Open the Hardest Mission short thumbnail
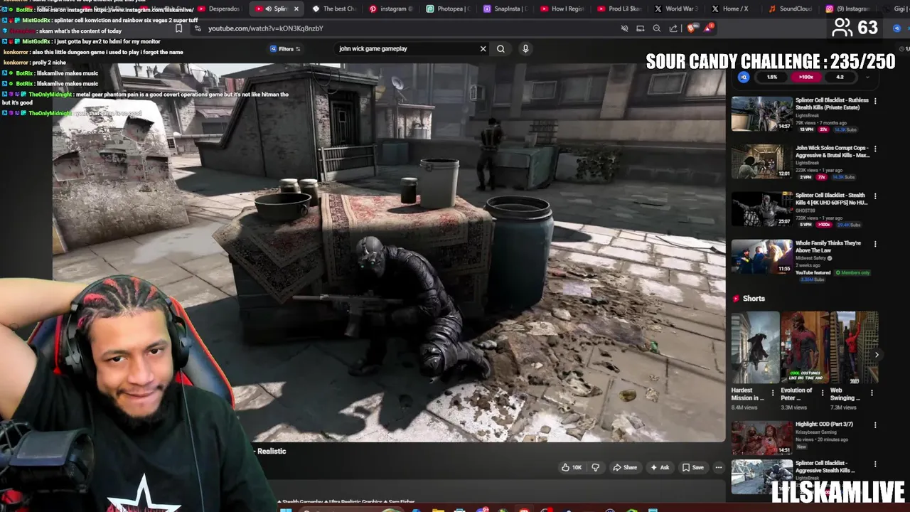The height and width of the screenshot is (512, 910). click(x=755, y=348)
